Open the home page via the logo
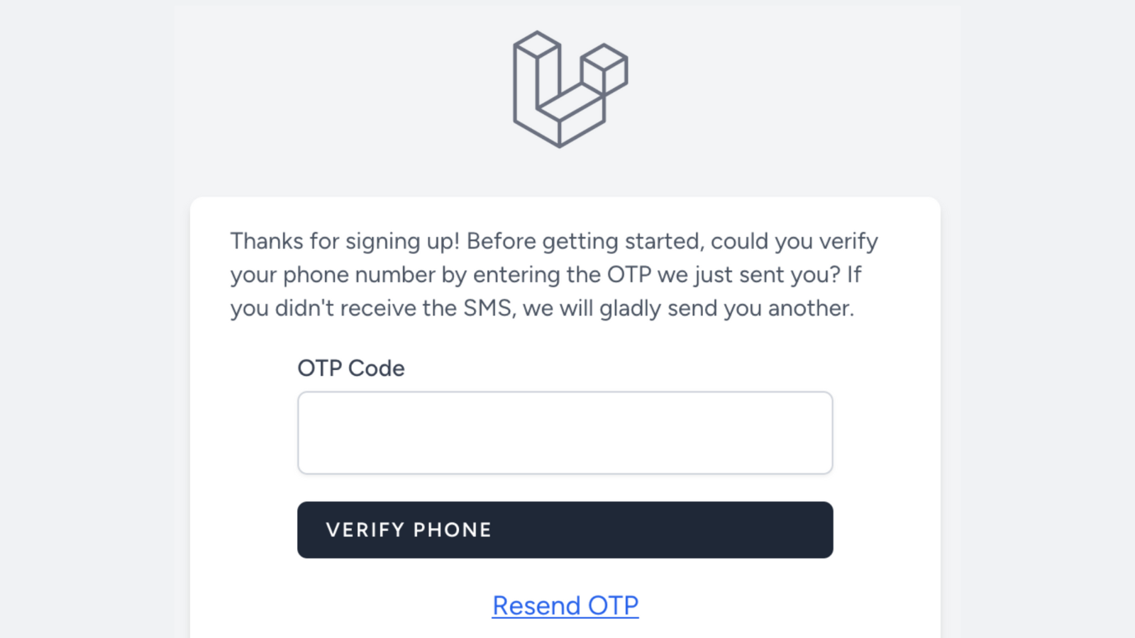1135x638 pixels. [570, 89]
